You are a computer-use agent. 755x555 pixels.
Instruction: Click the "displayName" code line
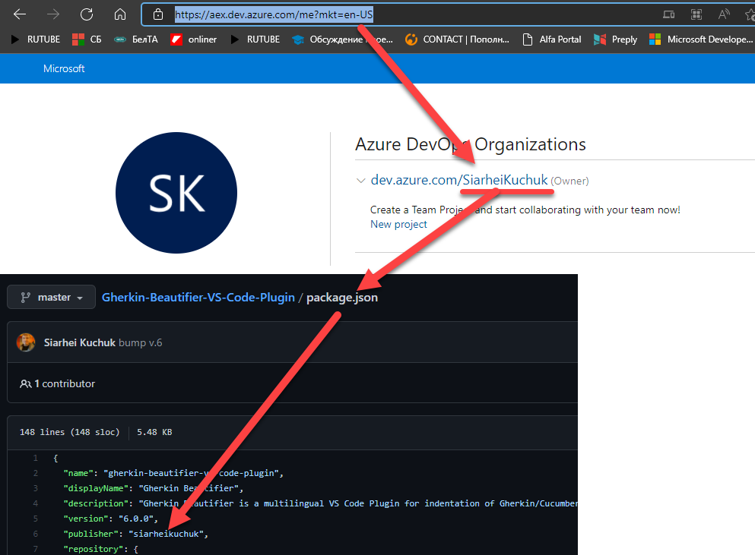(x=153, y=488)
